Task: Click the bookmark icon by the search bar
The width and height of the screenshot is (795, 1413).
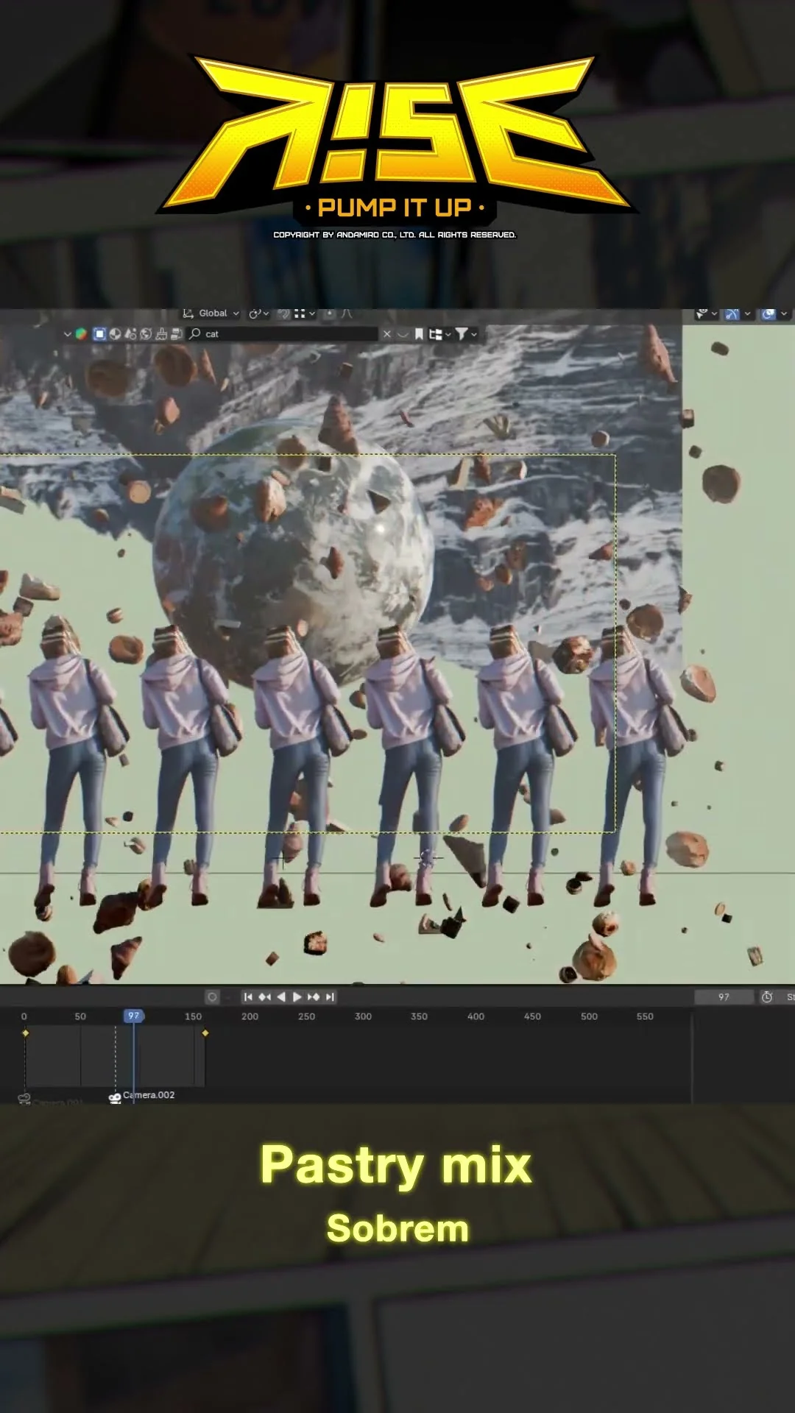Action: (x=419, y=334)
